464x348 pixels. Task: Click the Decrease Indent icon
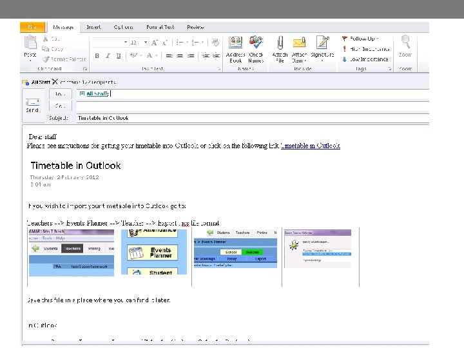[x=206, y=55]
